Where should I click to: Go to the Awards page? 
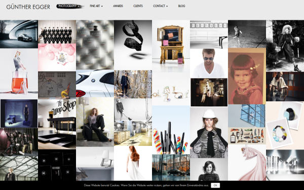(x=118, y=6)
